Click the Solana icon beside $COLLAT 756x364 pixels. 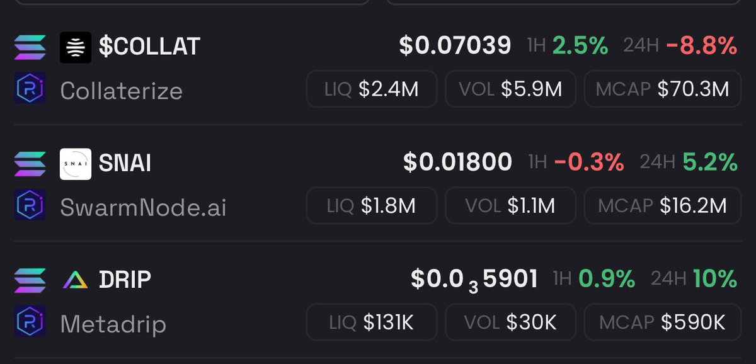click(x=30, y=47)
